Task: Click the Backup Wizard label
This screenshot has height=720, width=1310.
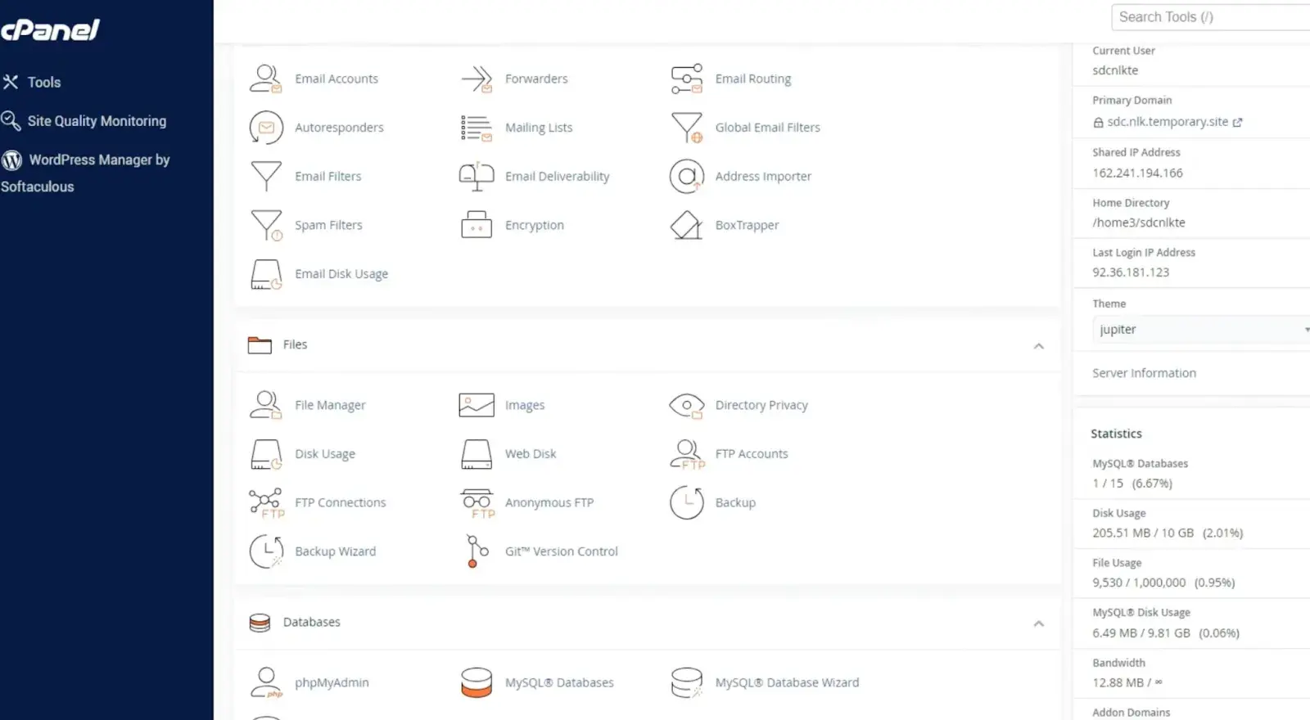Action: [336, 551]
